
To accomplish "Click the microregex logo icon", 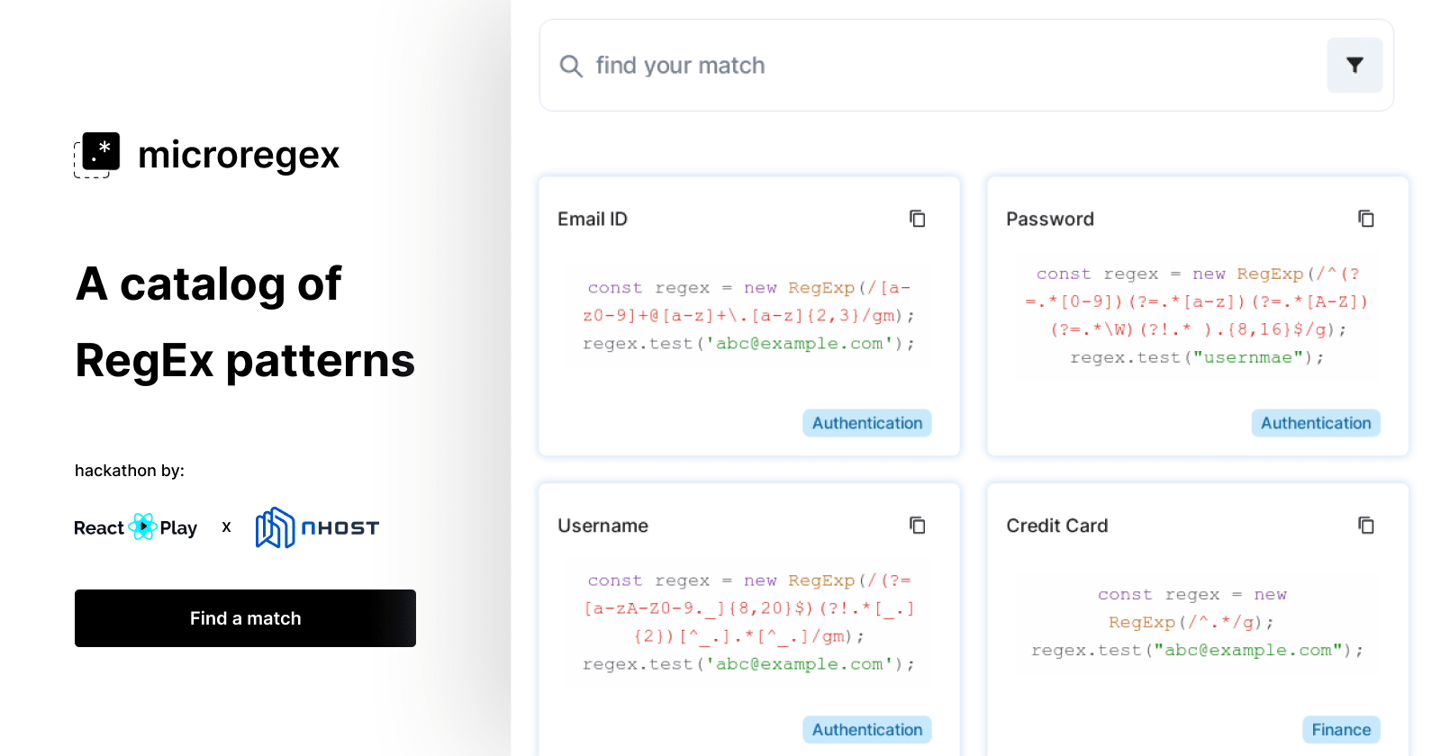I will point(97,153).
